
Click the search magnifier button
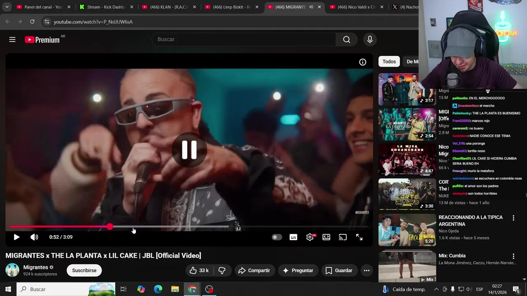tap(347, 39)
